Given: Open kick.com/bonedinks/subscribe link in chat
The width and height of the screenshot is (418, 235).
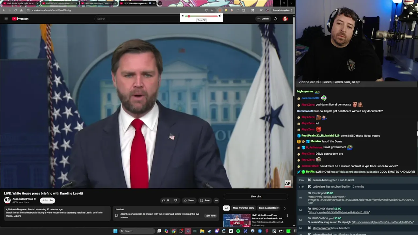Looking at the screenshot, I should pyautogui.click(x=355, y=172).
